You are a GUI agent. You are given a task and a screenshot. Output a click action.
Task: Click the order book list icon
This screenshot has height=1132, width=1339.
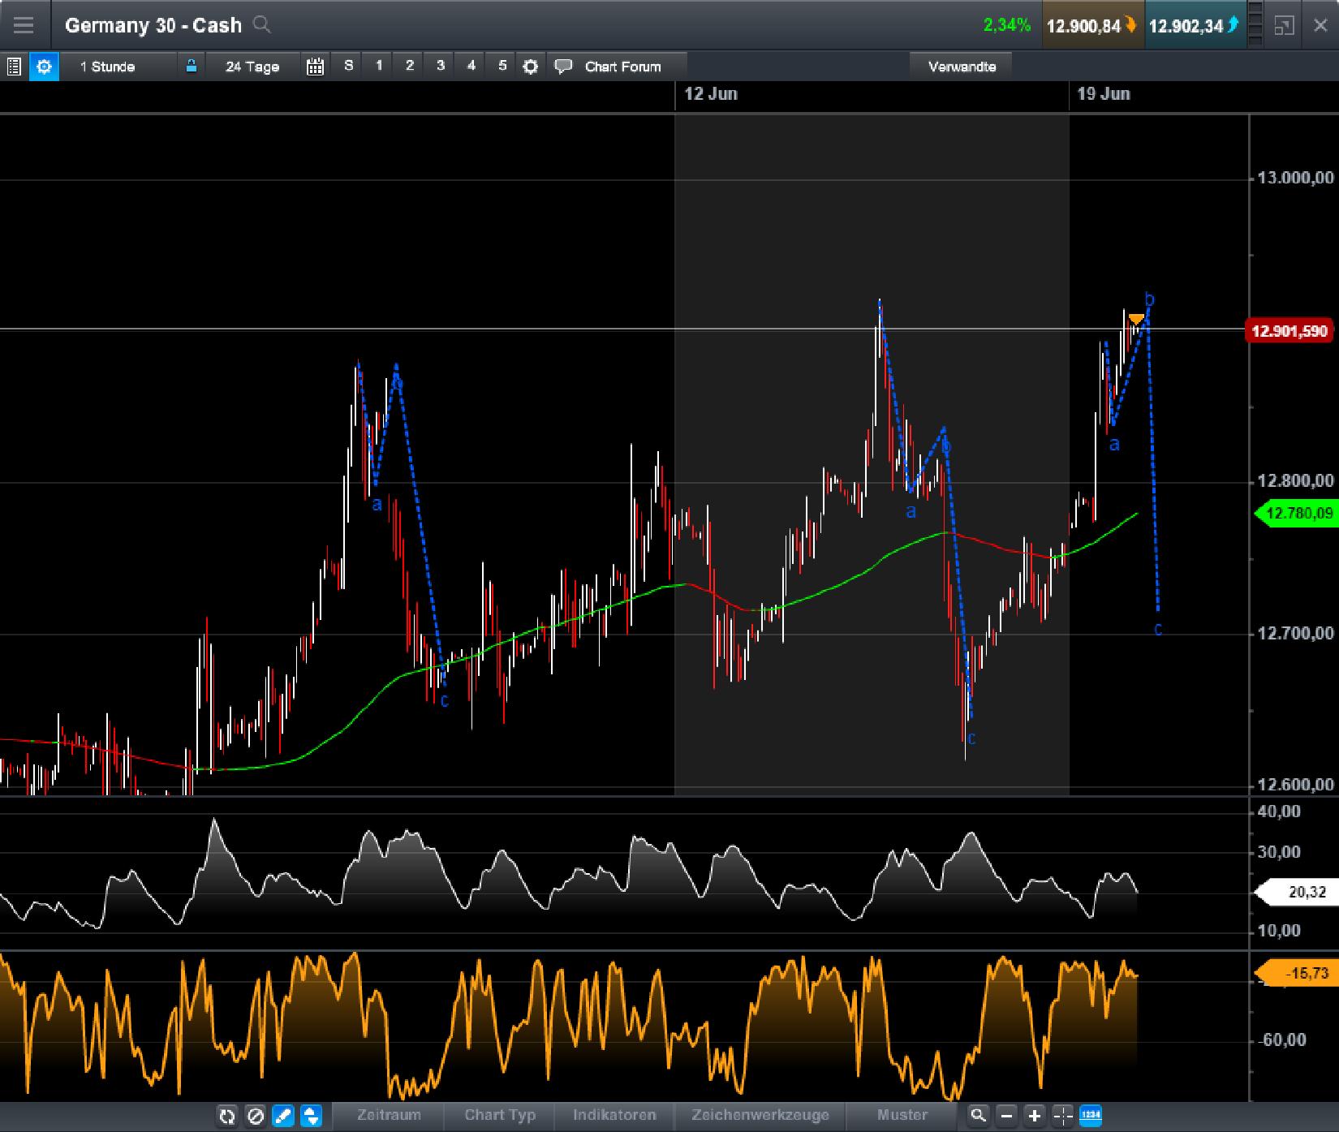coord(13,67)
